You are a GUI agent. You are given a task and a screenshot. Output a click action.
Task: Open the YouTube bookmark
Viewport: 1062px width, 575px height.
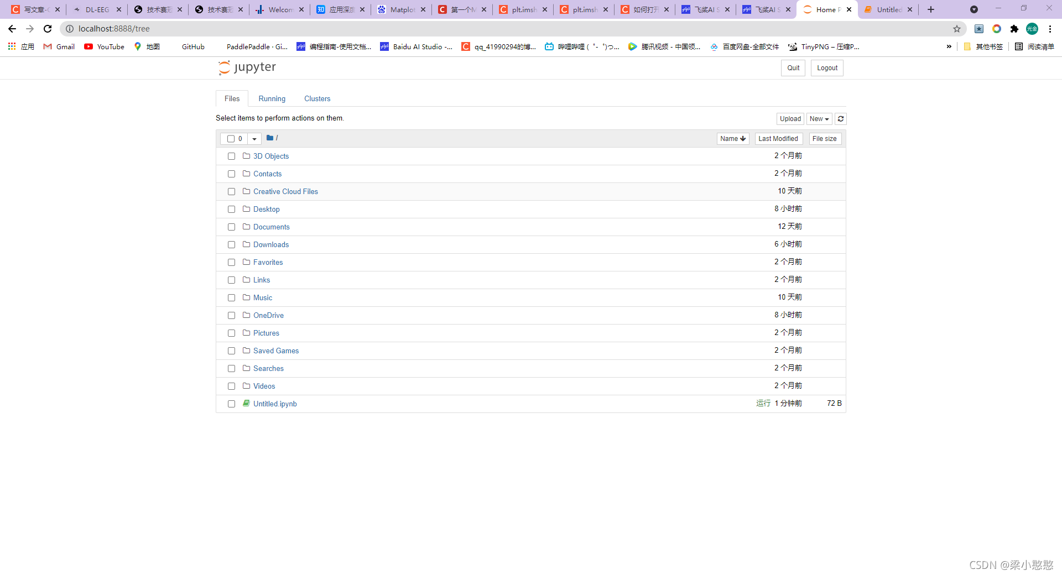pyautogui.click(x=104, y=47)
